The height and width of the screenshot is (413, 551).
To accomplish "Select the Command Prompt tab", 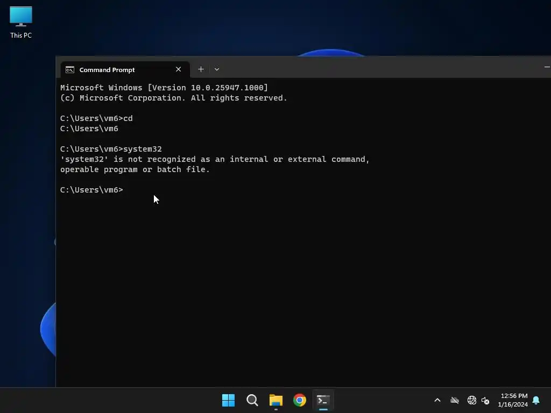I will click(x=125, y=69).
